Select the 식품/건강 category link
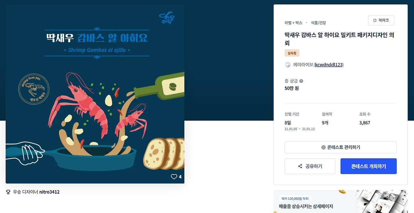This screenshot has height=213, width=414. pos(318,23)
